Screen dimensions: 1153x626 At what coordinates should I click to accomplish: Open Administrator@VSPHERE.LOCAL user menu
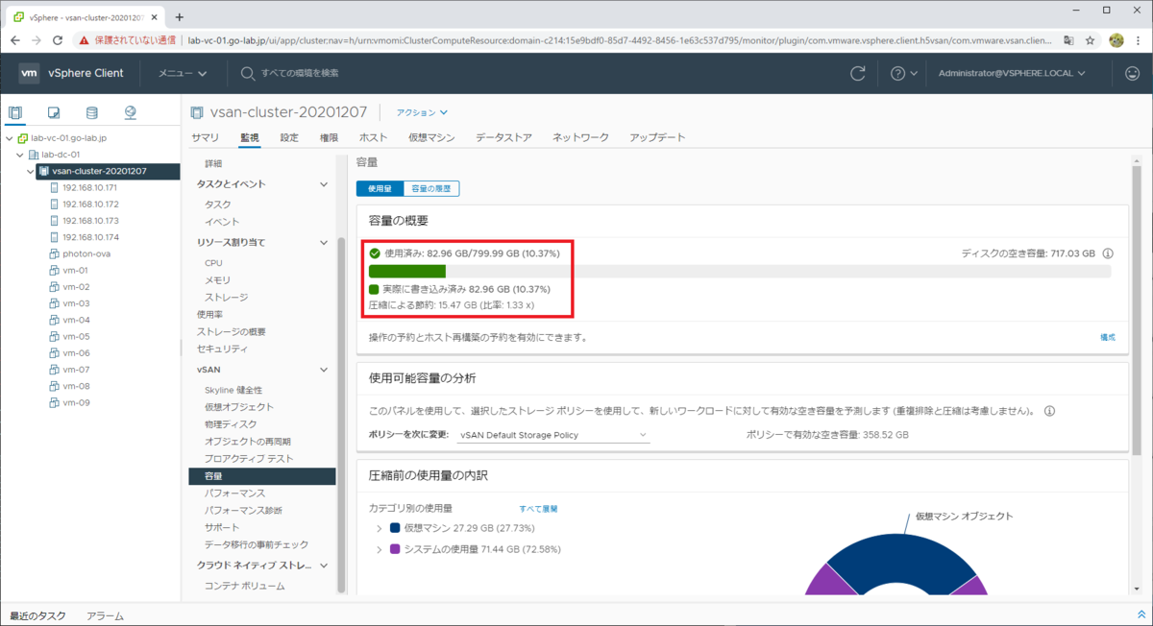[x=1012, y=73]
